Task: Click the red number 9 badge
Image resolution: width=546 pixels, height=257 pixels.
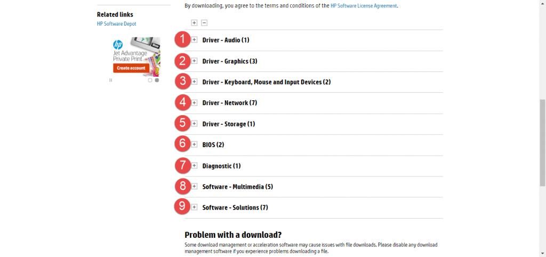Action: click(x=183, y=207)
